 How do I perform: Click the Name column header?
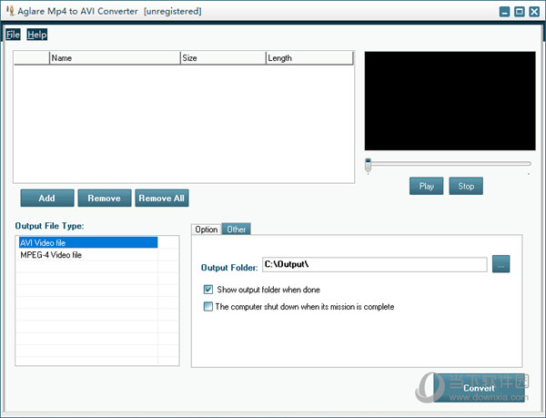[115, 57]
